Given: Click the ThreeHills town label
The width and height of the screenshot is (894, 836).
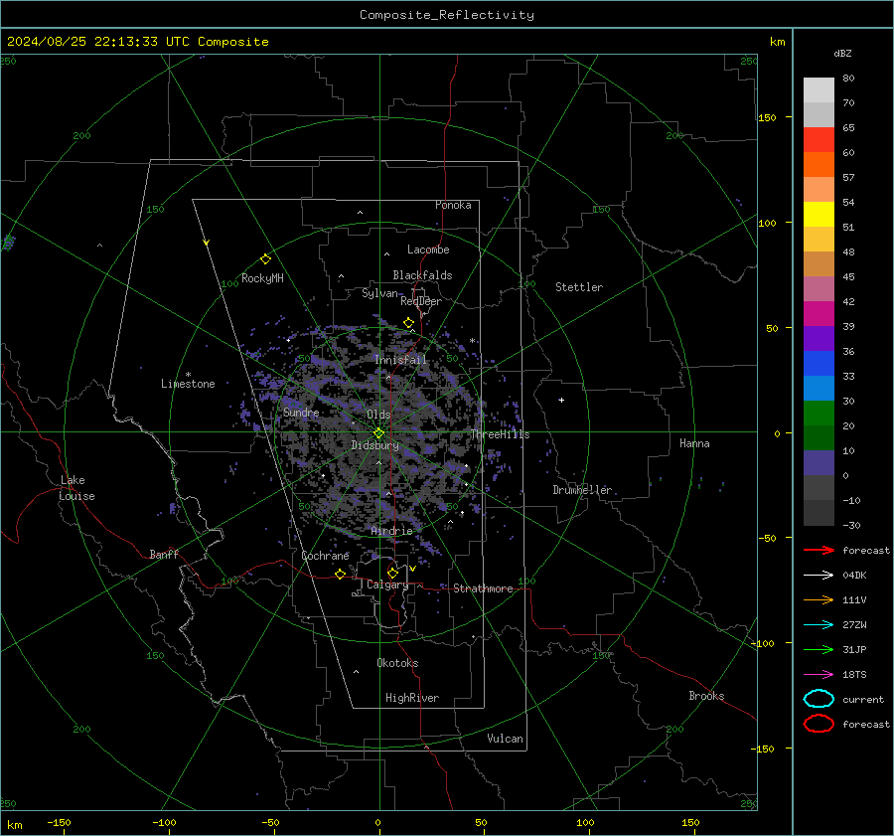Looking at the screenshot, I should pyautogui.click(x=500, y=434).
